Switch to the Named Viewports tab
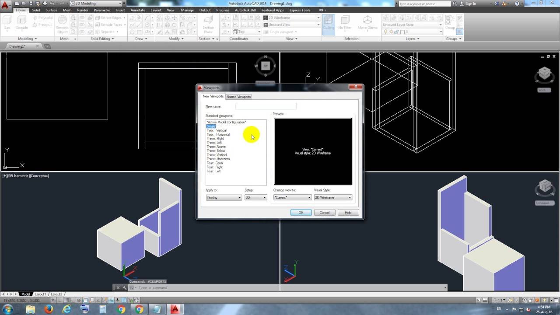 [x=238, y=97]
